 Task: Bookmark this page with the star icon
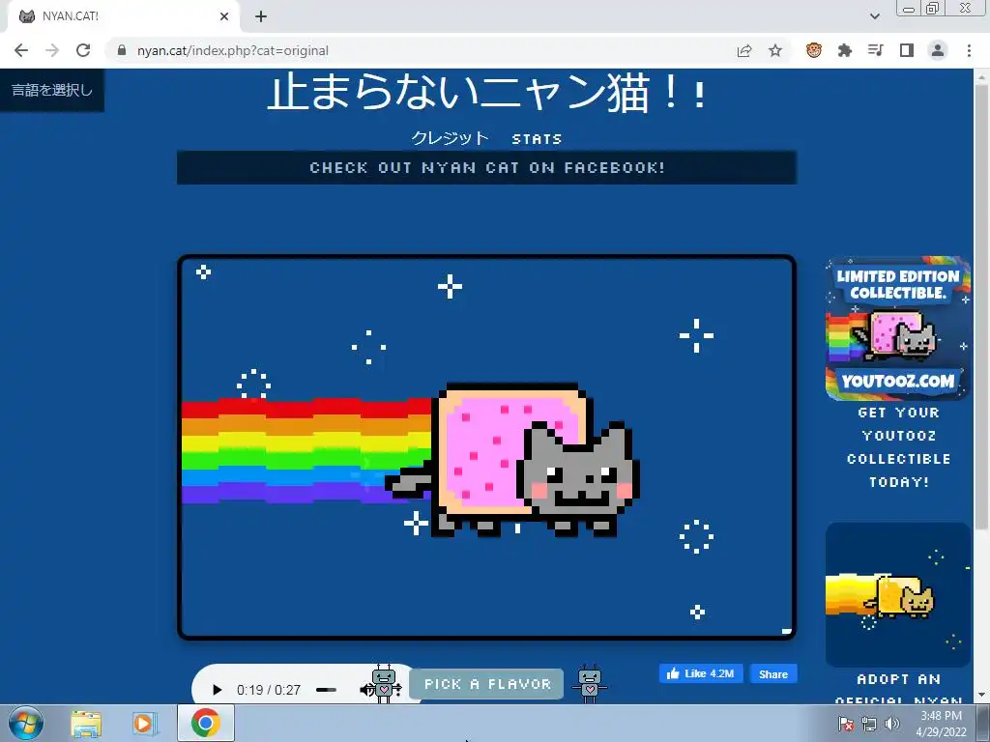point(775,50)
